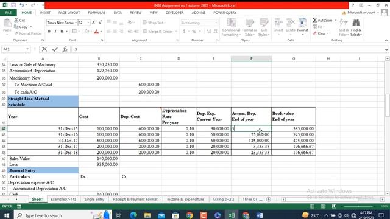This screenshot has width=390, height=219.
Task: Open Word from the taskbar
Action: 260,215
